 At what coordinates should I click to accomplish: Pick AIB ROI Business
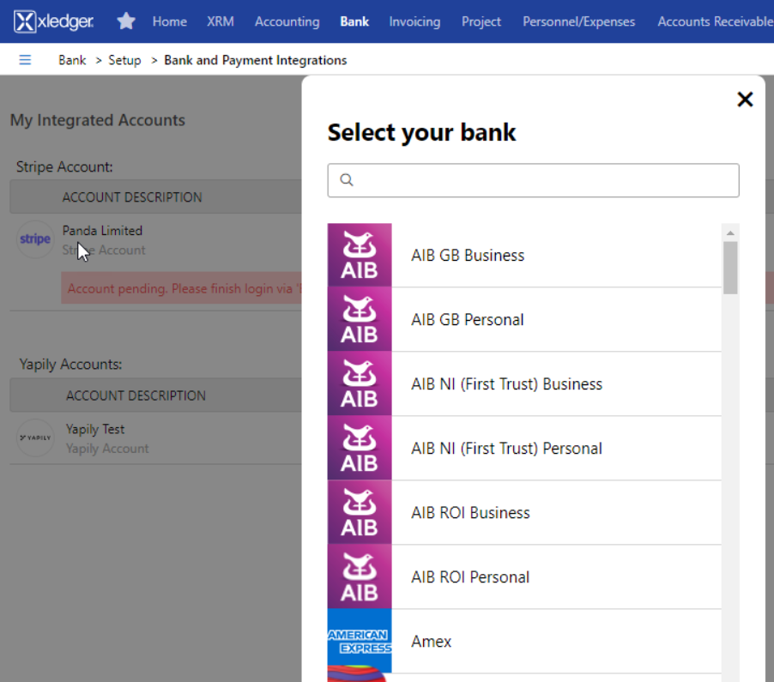pyautogui.click(x=524, y=512)
